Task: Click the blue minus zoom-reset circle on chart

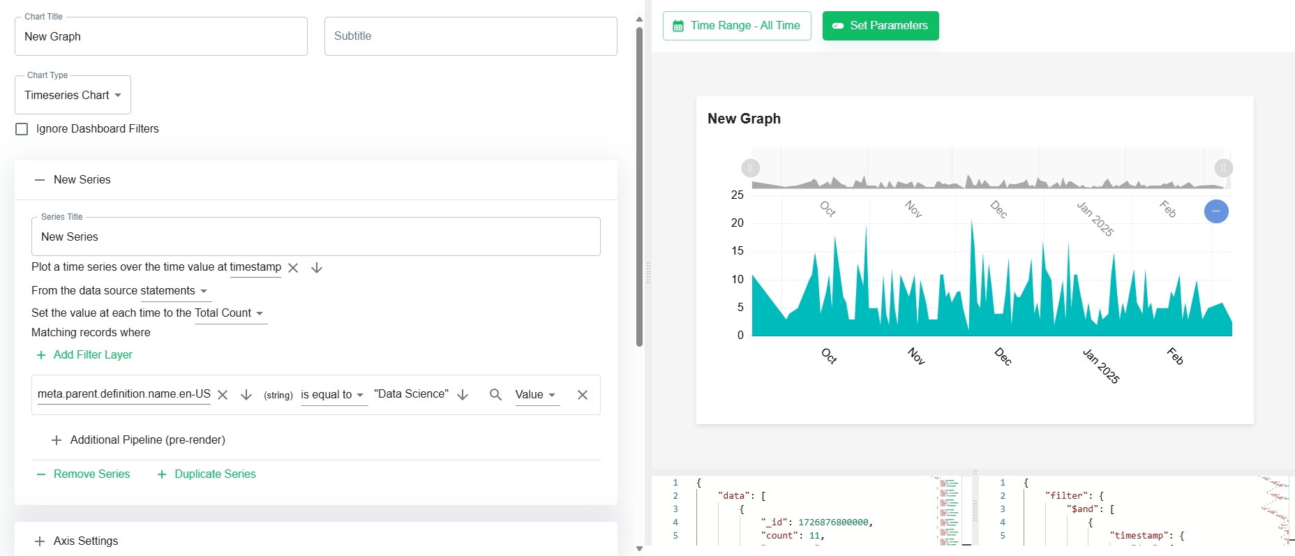Action: point(1216,211)
